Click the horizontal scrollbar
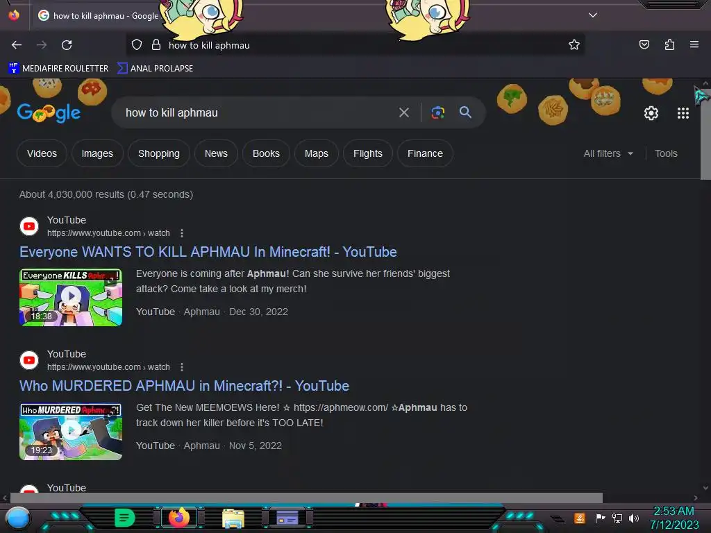Viewport: 711px width, 533px height. [x=306, y=498]
